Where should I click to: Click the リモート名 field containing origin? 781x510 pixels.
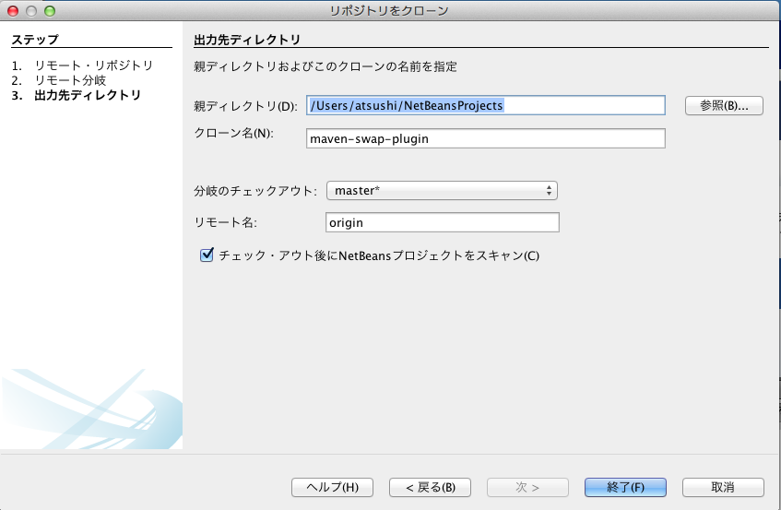(443, 222)
